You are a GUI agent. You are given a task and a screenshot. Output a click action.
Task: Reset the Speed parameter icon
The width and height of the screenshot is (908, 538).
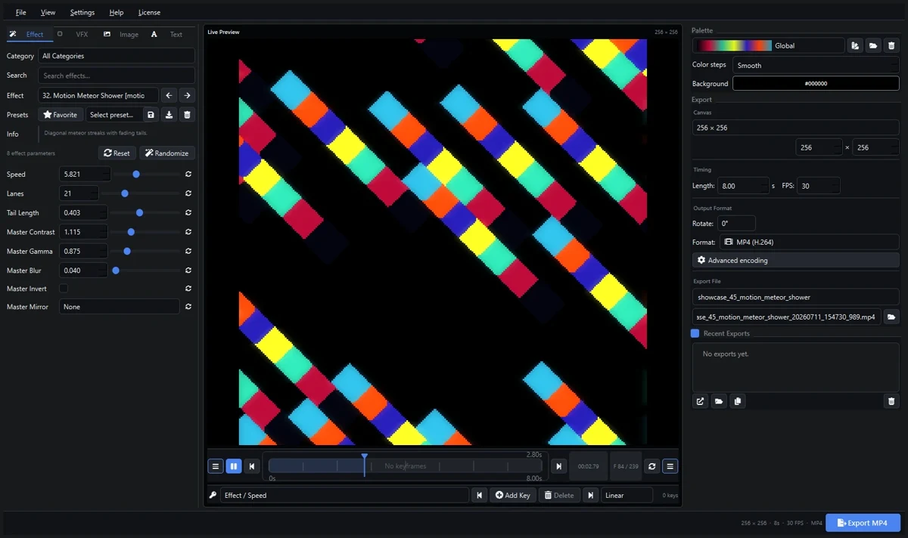click(188, 174)
